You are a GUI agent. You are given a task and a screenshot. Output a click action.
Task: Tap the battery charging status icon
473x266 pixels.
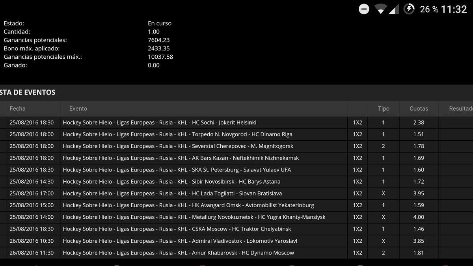[x=409, y=9]
